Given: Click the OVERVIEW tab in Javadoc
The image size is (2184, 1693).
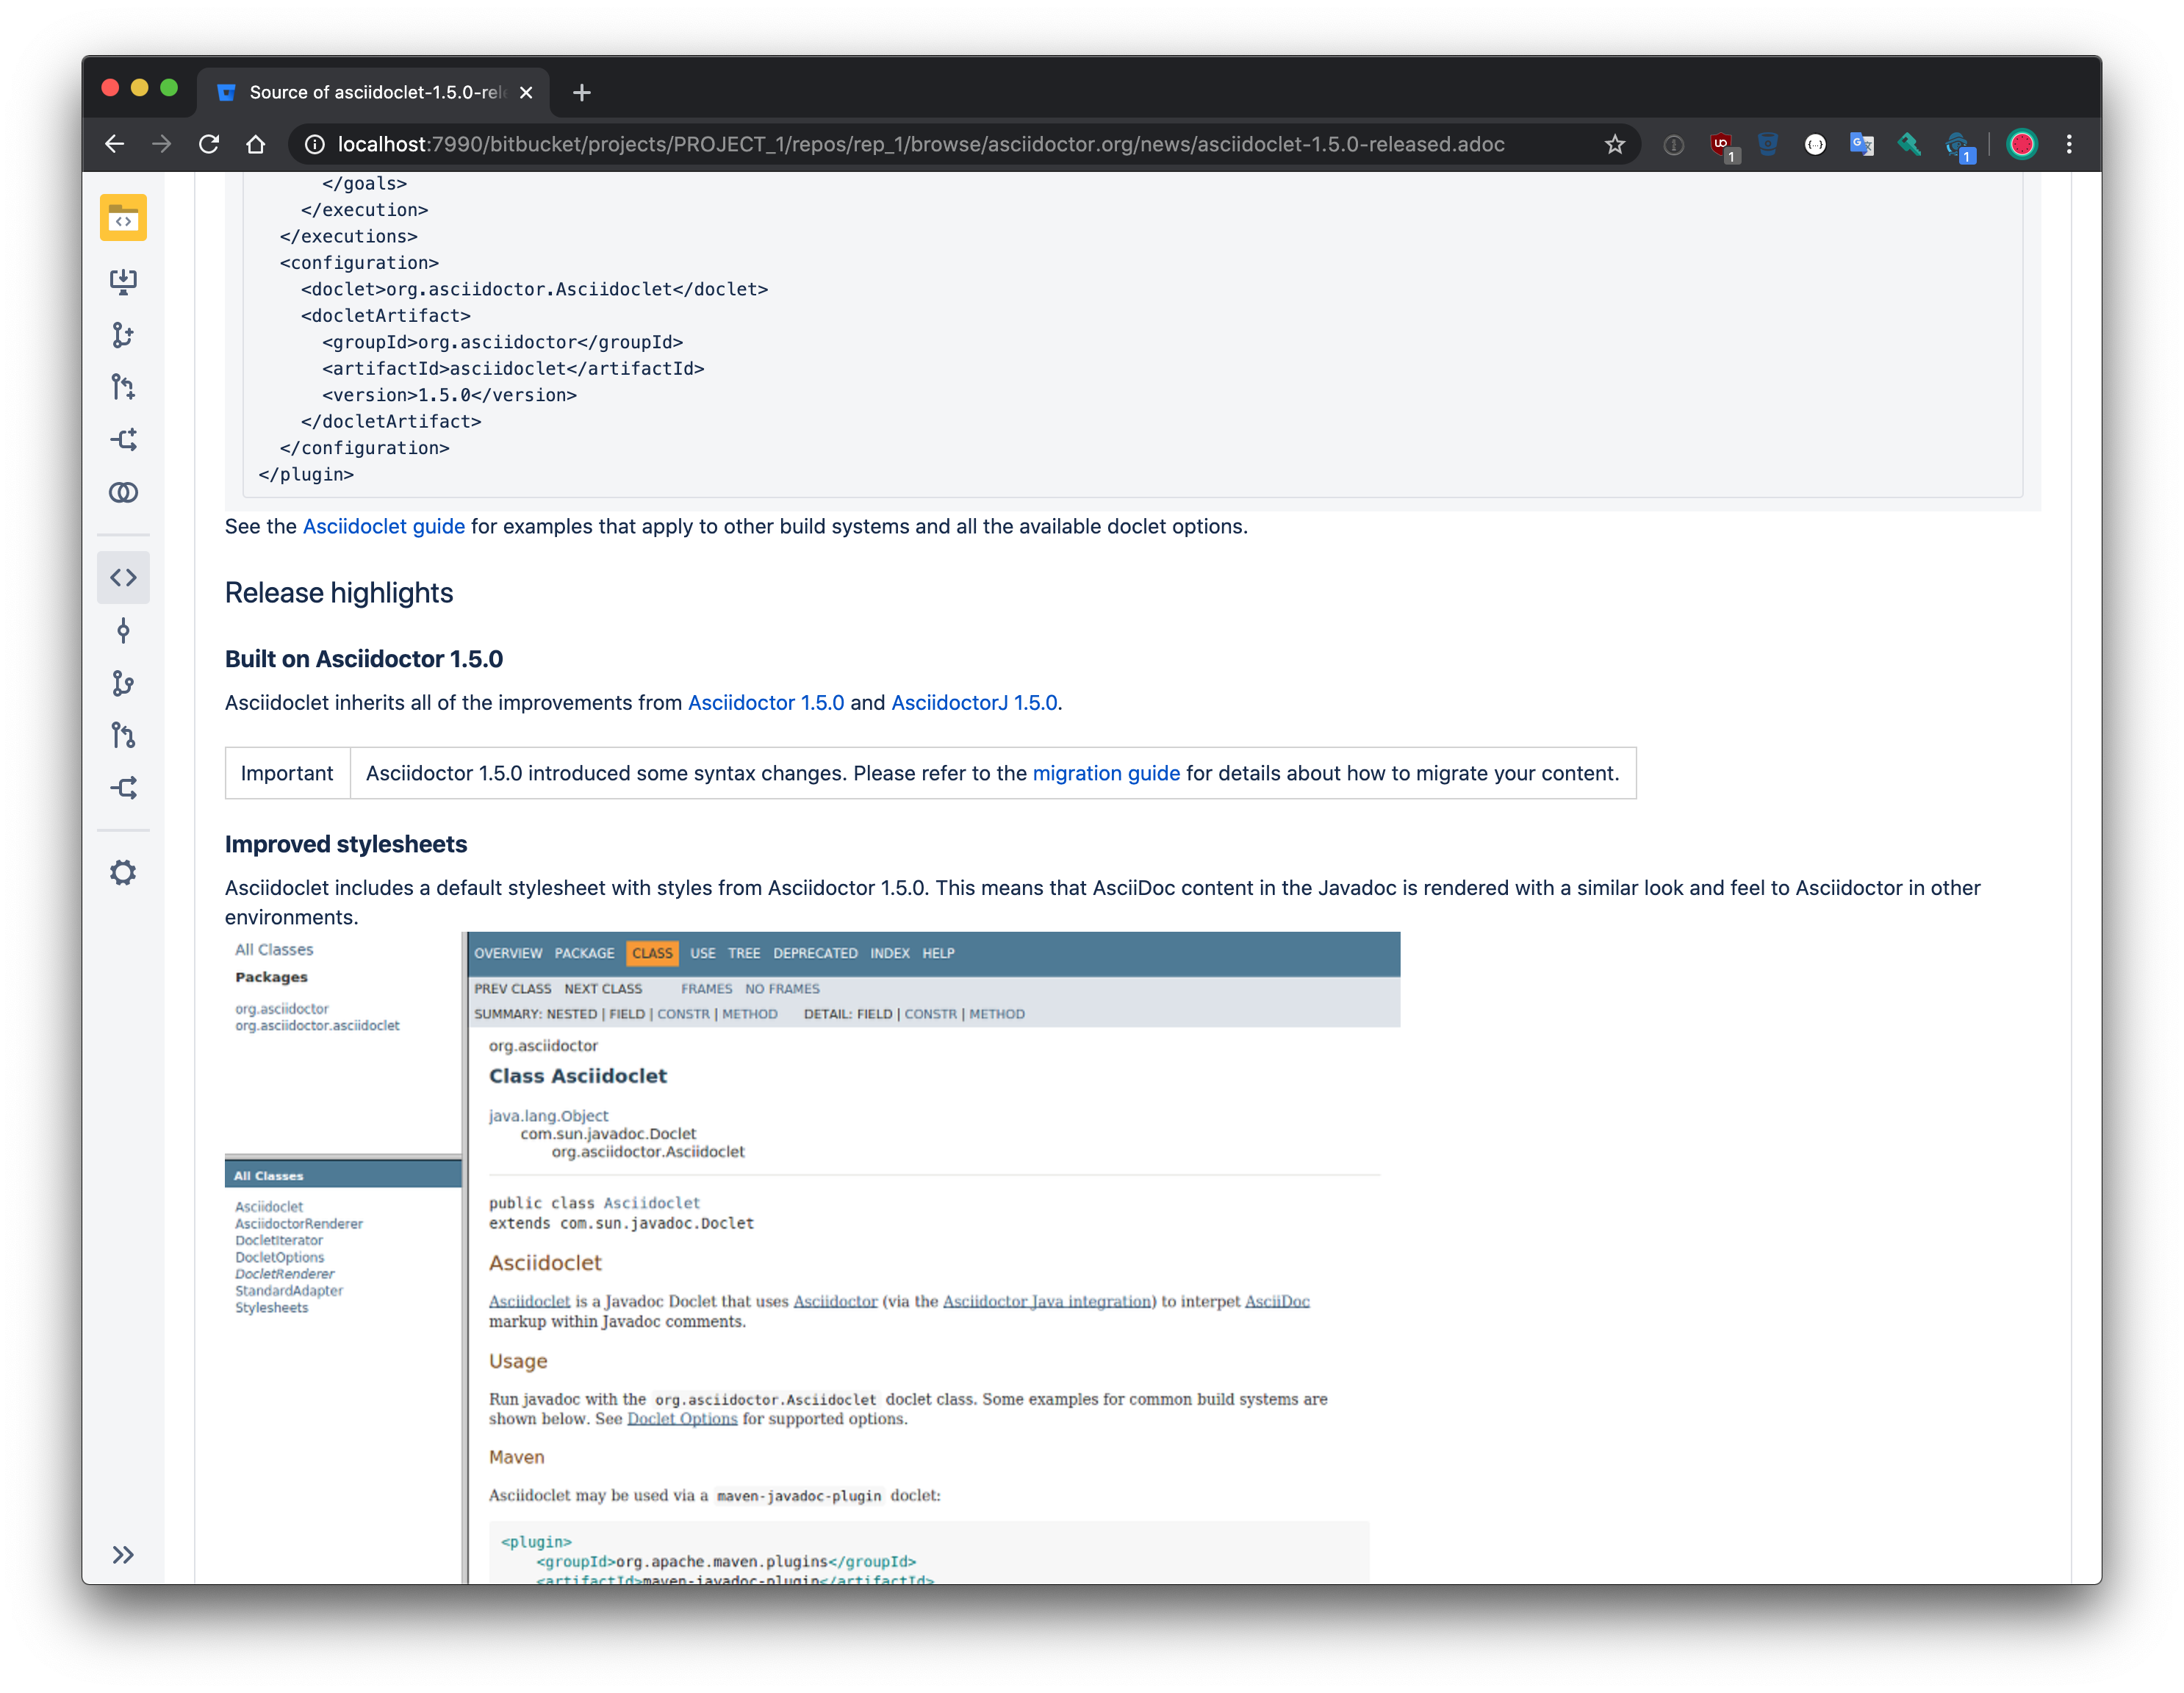Looking at the screenshot, I should pyautogui.click(x=509, y=952).
